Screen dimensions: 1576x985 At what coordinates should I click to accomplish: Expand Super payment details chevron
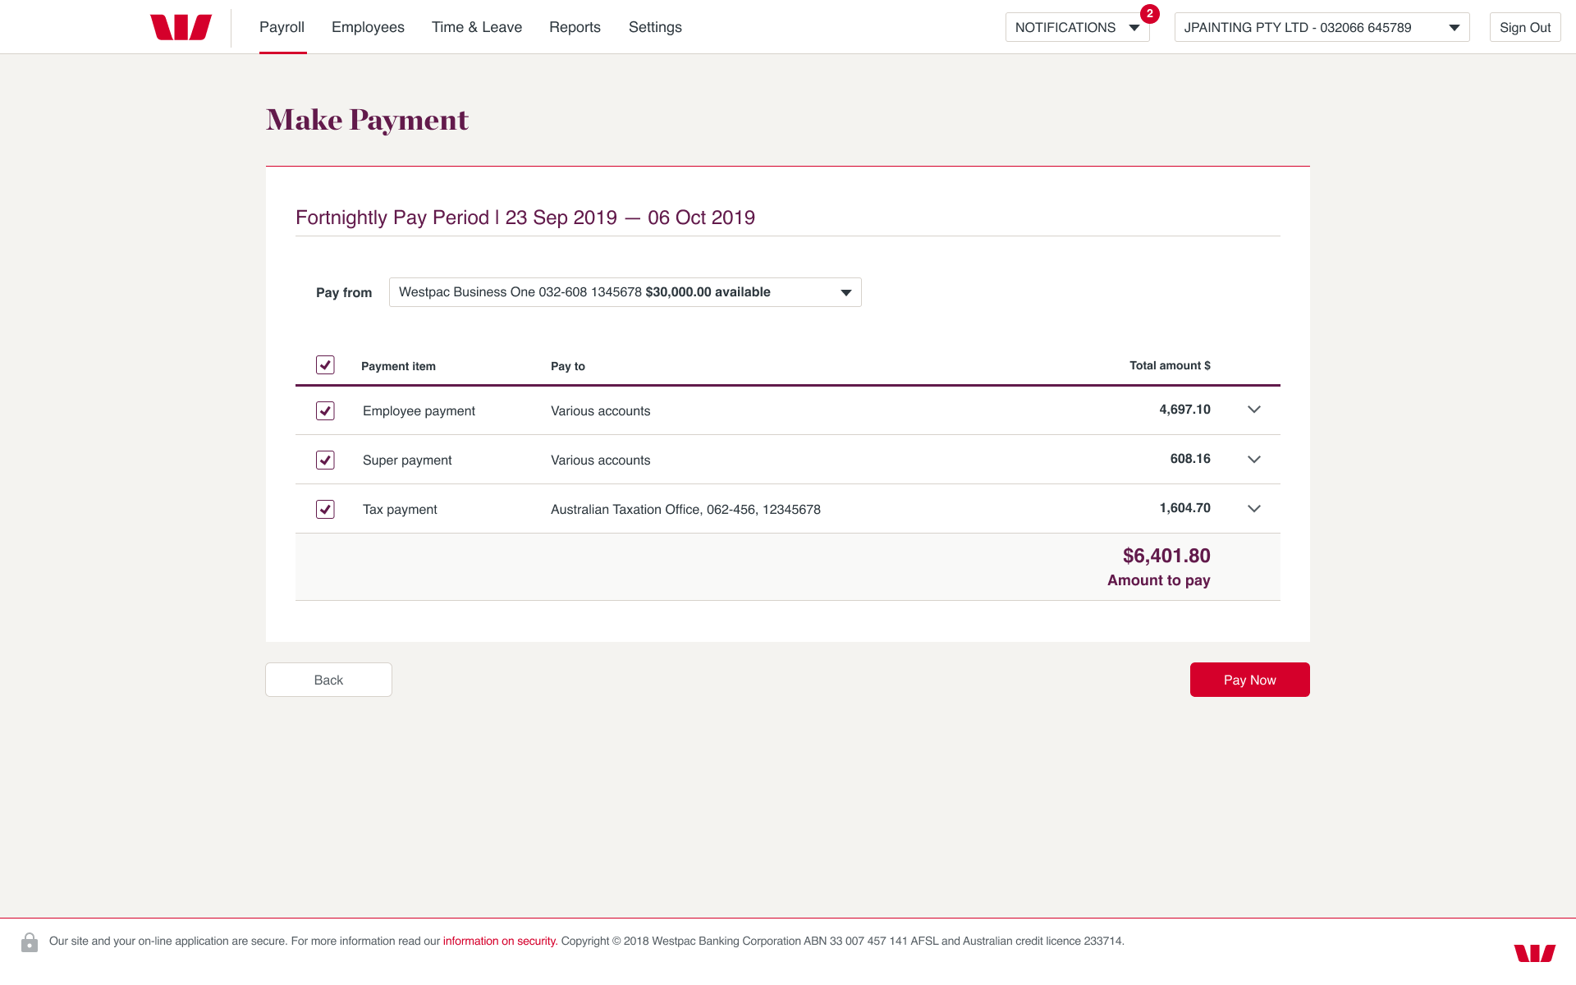[x=1254, y=459]
